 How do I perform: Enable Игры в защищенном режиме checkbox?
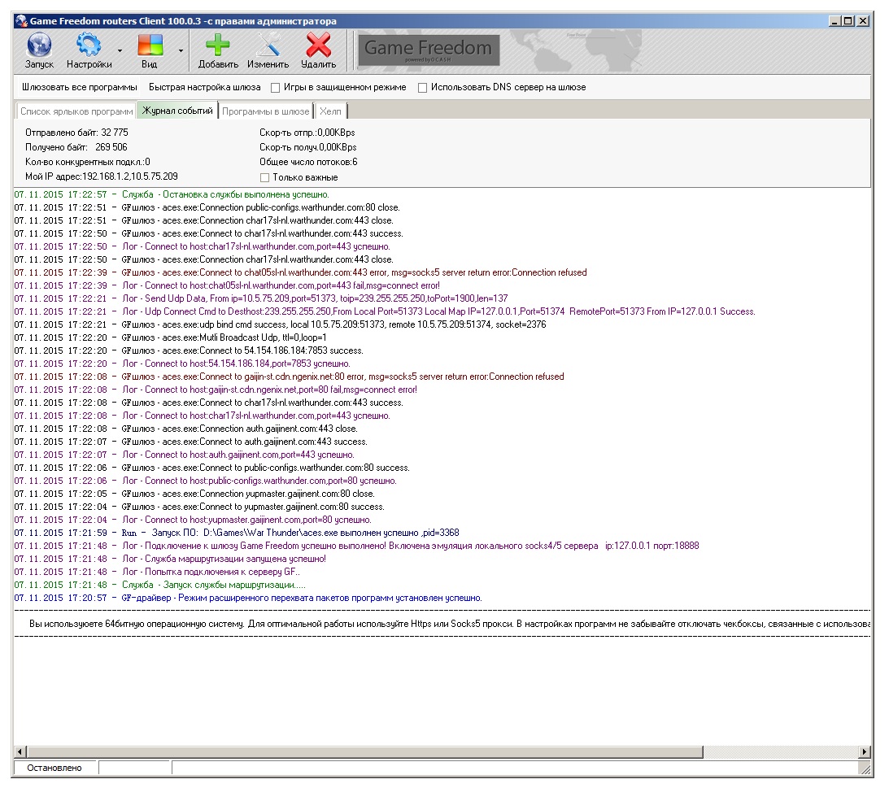(276, 88)
